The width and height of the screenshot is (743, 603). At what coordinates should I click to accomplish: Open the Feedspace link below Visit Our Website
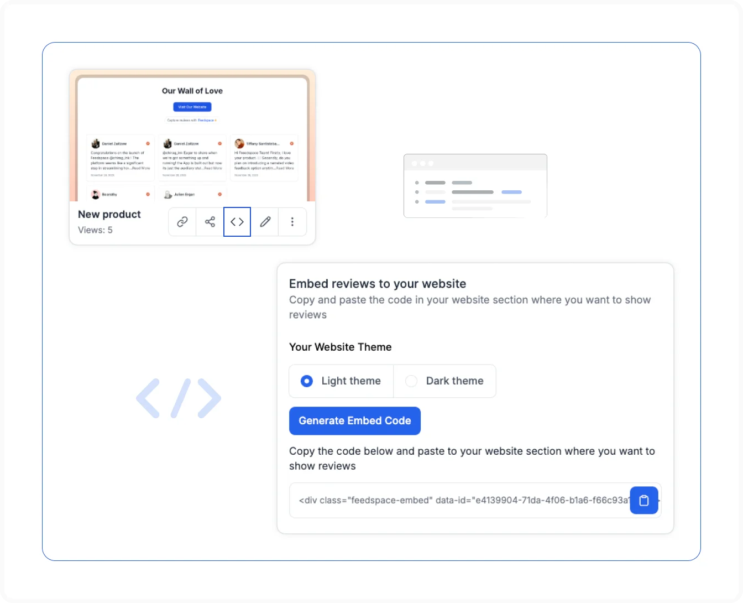point(206,119)
